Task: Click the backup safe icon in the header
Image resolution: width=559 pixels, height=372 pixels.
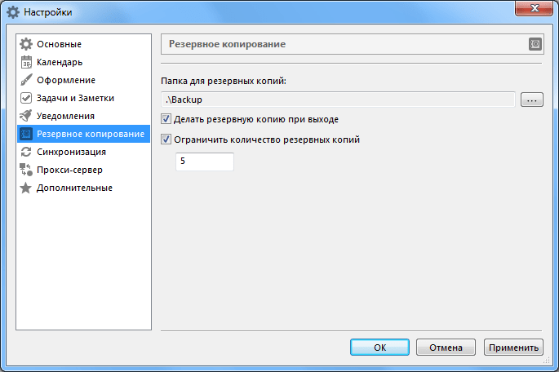Action: pyautogui.click(x=535, y=44)
